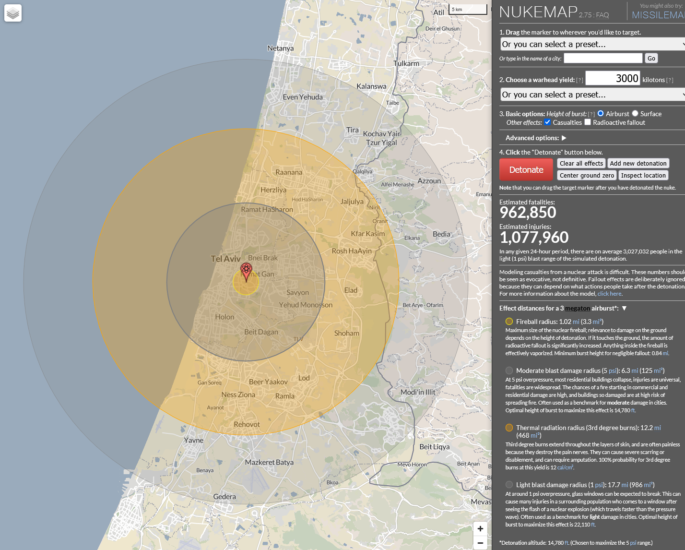Click the NUKEMAP title text
The height and width of the screenshot is (550, 685).
[x=538, y=12]
